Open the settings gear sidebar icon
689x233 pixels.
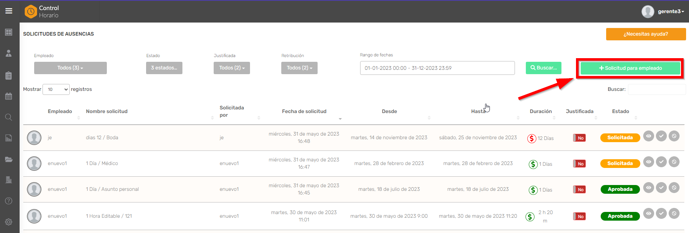(x=9, y=222)
